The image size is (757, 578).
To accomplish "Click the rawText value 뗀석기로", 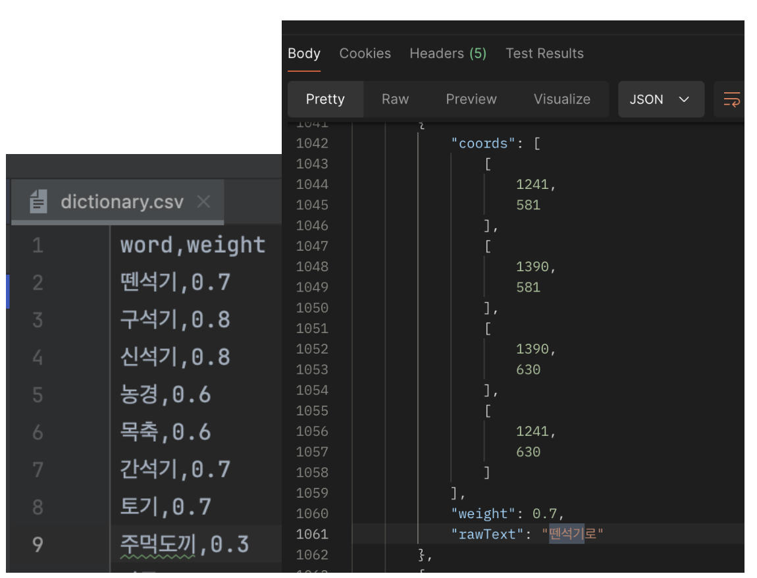I will (572, 534).
